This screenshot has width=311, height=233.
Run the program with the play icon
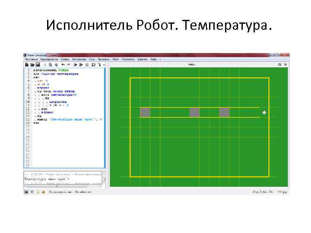[x=75, y=65]
